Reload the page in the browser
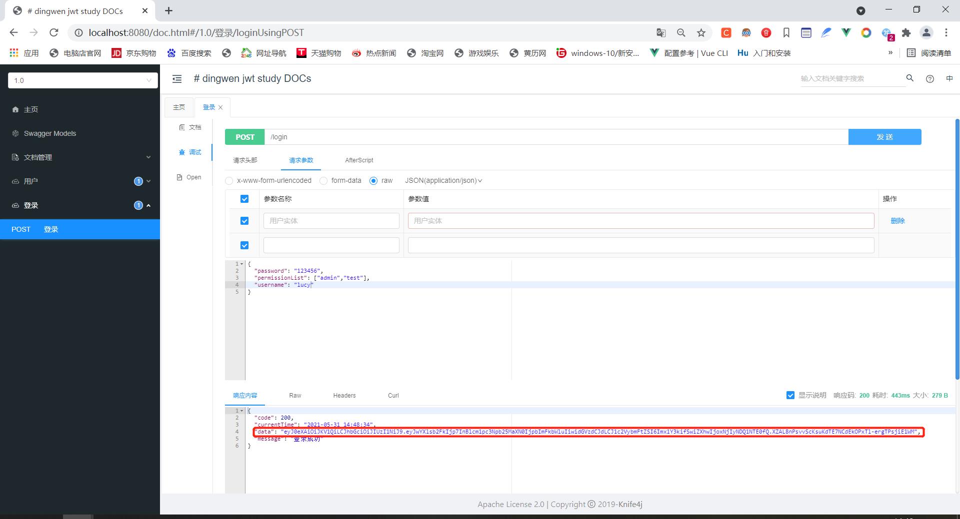This screenshot has width=960, height=519. tap(54, 32)
